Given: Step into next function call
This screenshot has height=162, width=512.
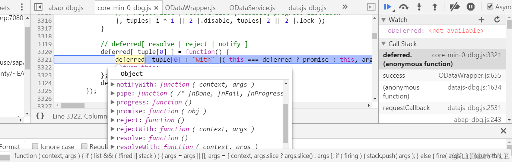Looking at the screenshot, I should (x=419, y=7).
